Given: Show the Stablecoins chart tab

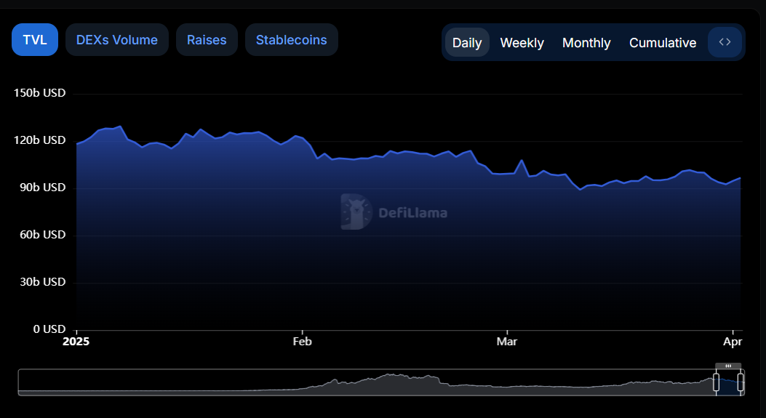Looking at the screenshot, I should pyautogui.click(x=292, y=39).
